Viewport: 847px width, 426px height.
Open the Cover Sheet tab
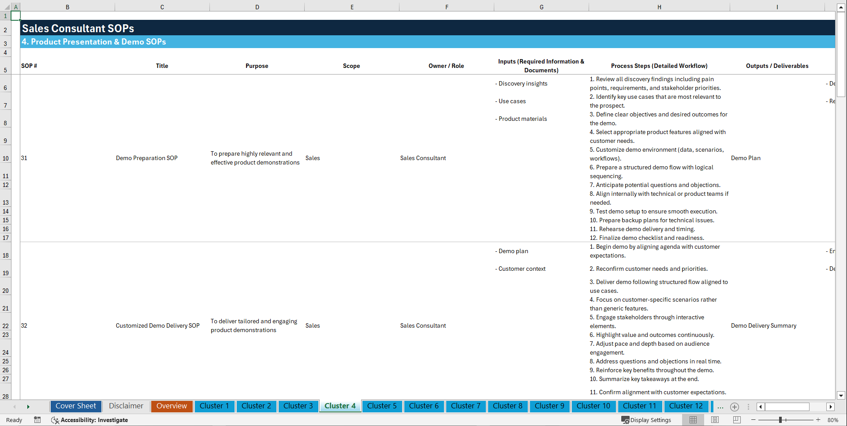[75, 406]
